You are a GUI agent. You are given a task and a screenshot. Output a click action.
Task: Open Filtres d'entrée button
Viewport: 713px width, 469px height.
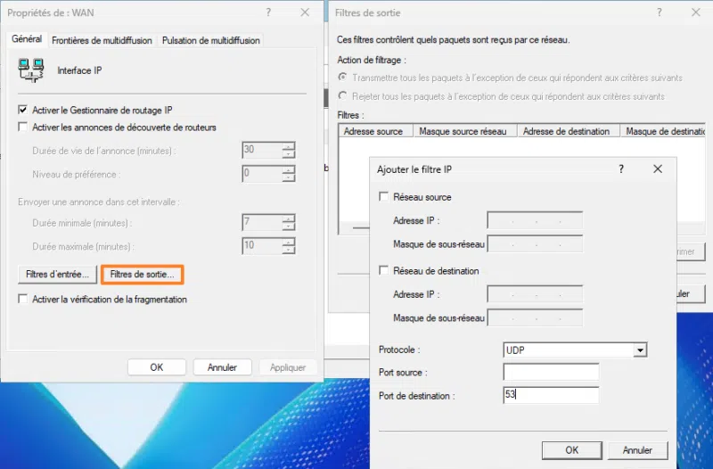[57, 274]
